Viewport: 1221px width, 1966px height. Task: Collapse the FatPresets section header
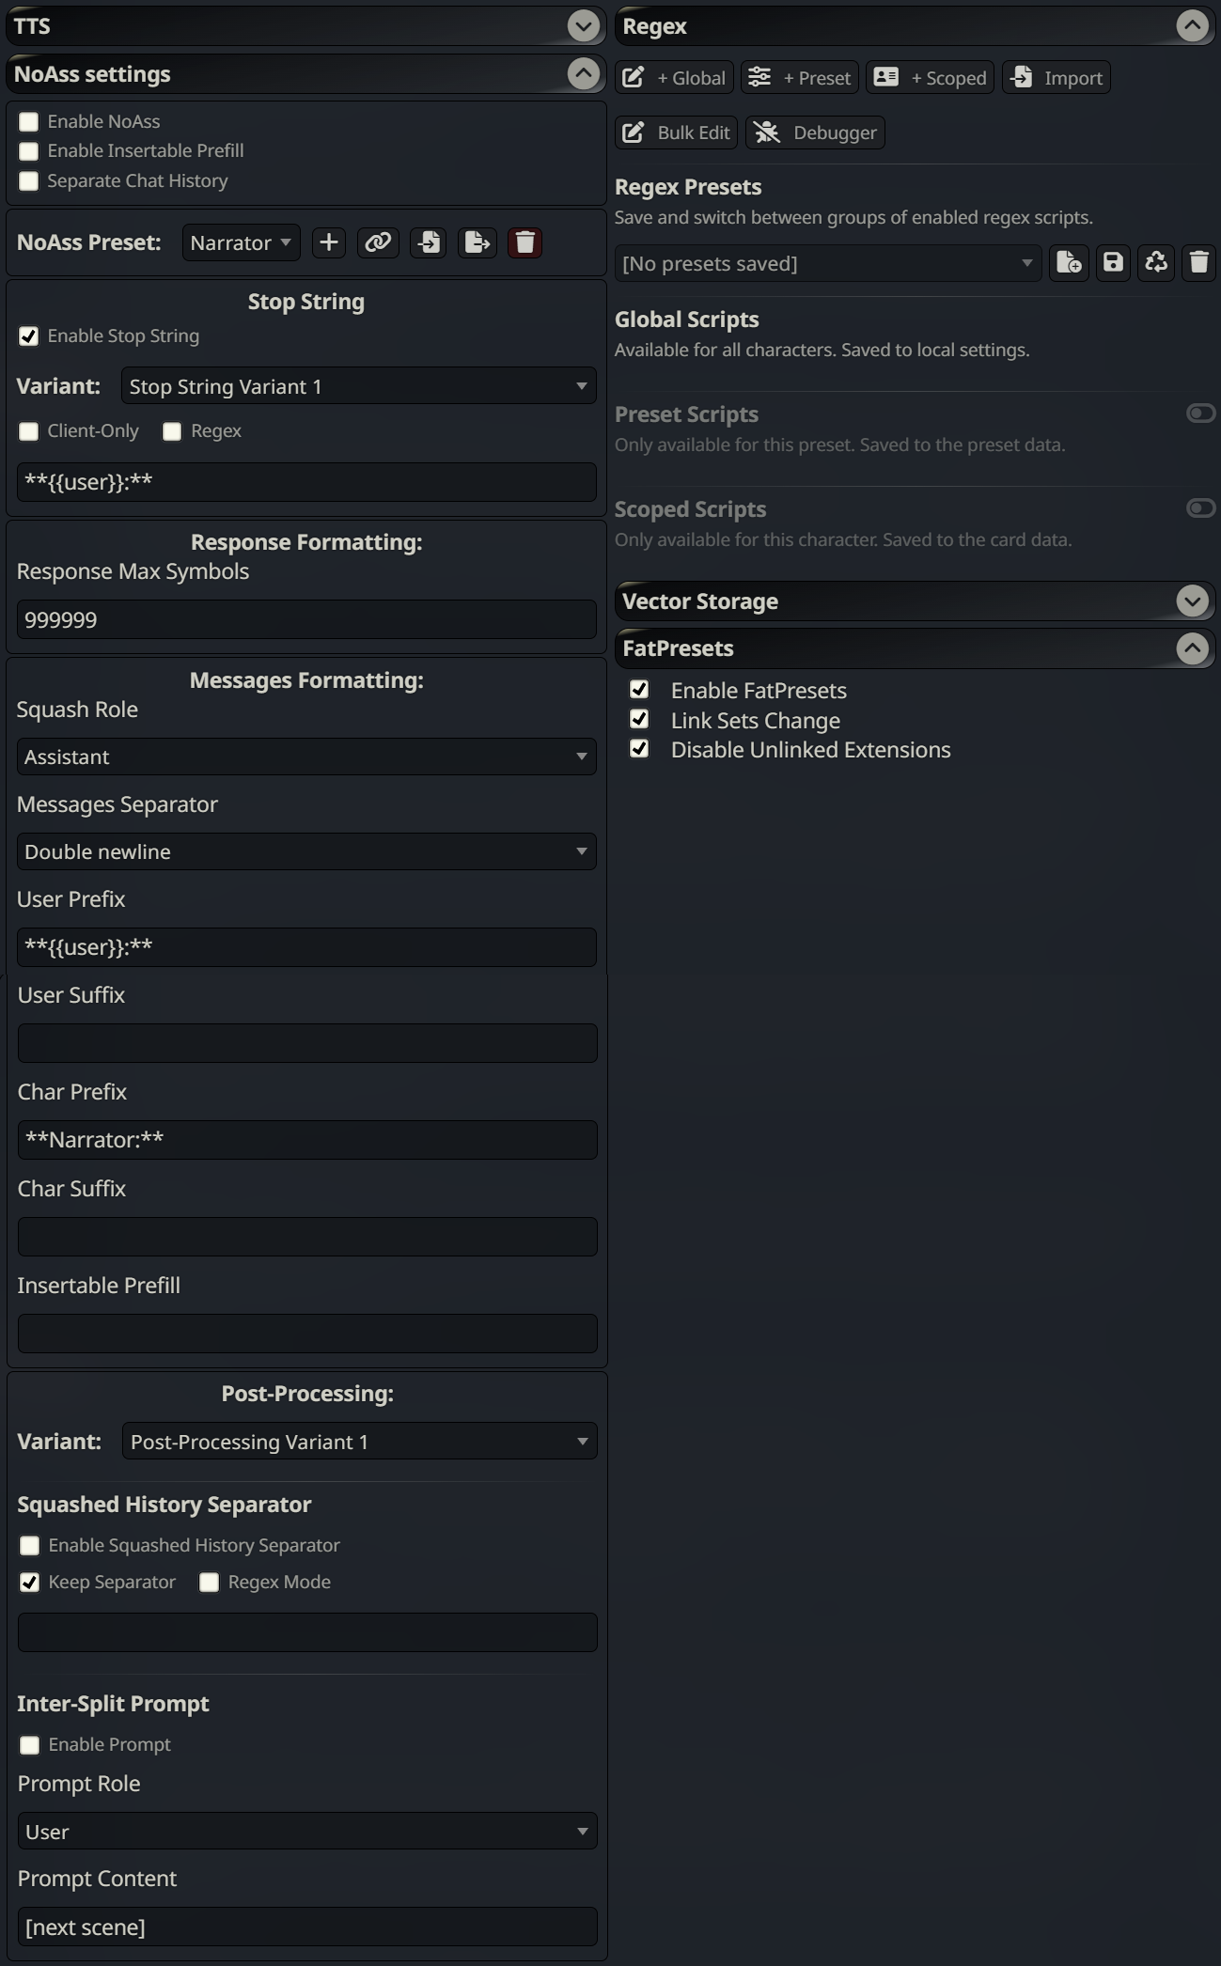point(1192,648)
